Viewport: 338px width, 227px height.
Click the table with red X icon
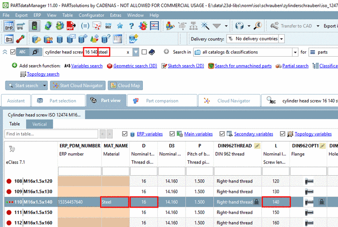[154, 26]
